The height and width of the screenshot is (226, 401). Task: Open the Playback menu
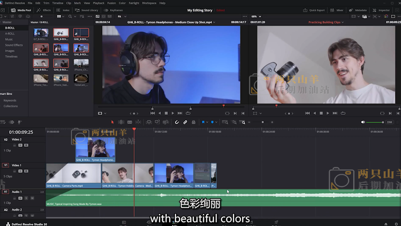(98, 3)
